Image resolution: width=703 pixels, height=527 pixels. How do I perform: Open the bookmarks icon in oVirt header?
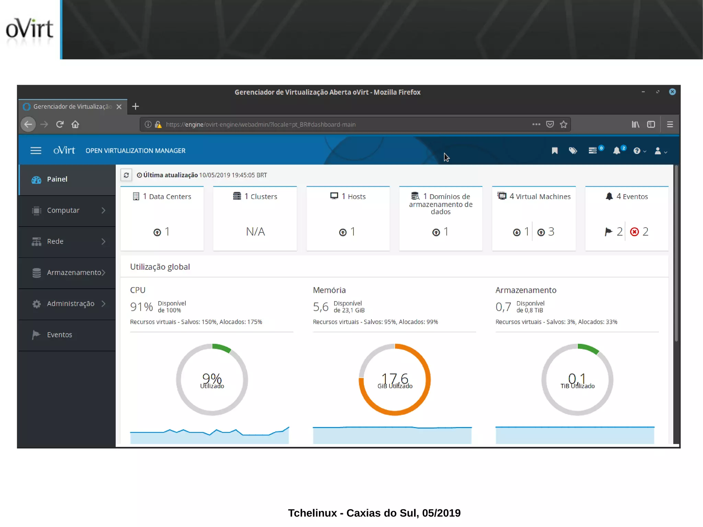click(x=554, y=151)
